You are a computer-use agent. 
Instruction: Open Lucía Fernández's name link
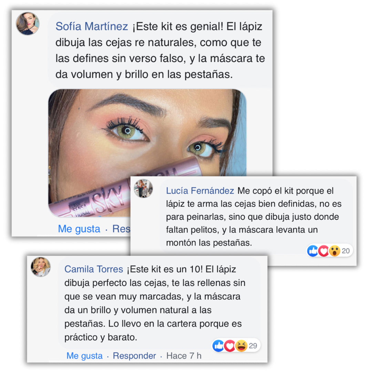tap(200, 190)
